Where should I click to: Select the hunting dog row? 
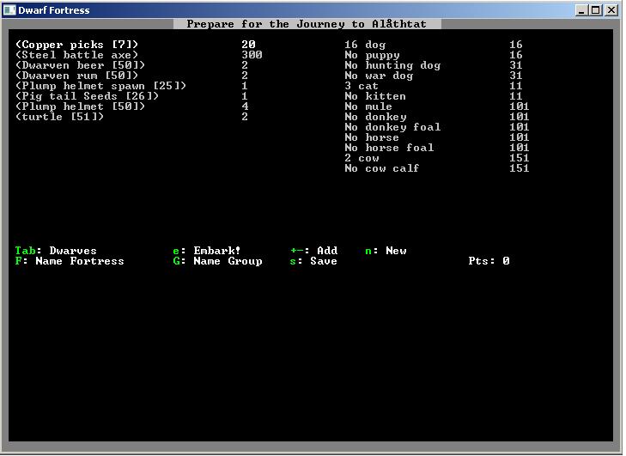coord(392,65)
